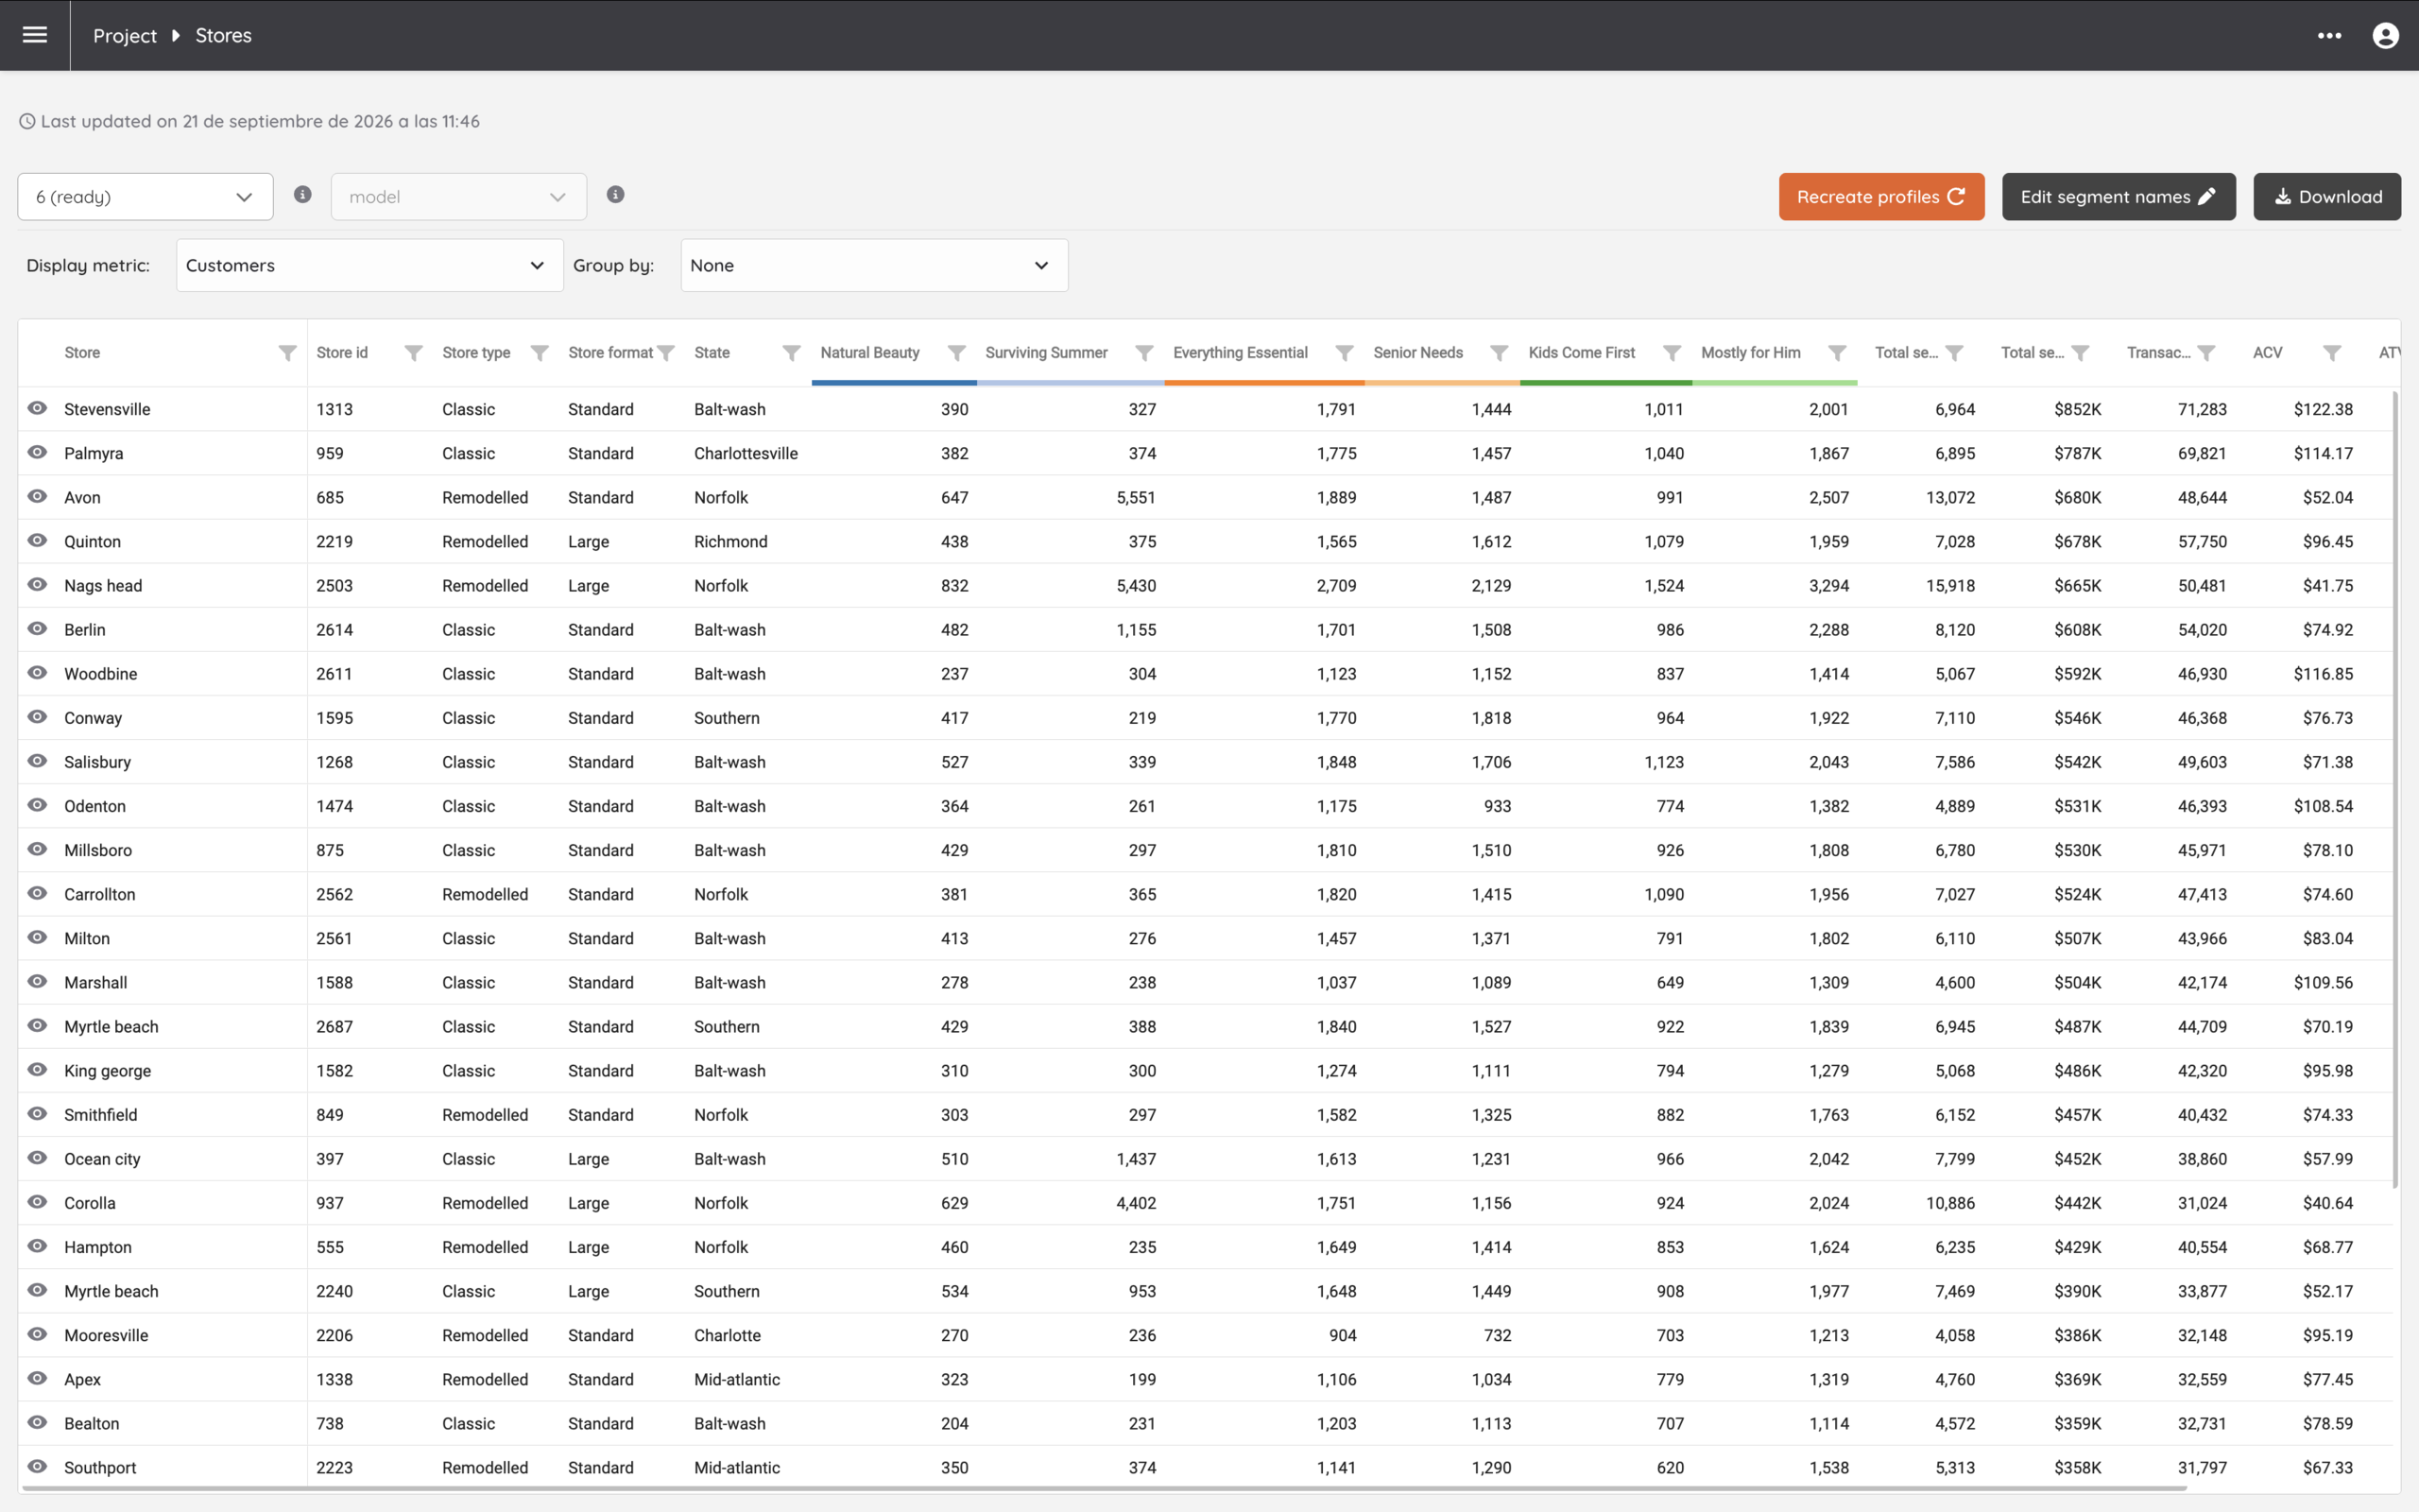Open the model dropdown
Viewport: 2419px width, 1512px height.
click(459, 197)
